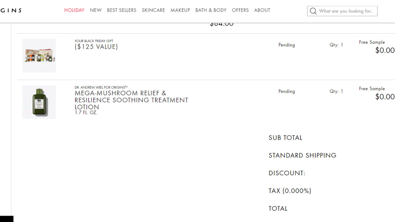Image resolution: width=395 pixels, height=222 pixels.
Task: Select the '1.7 FL. OZ.' size text
Action: [86, 113]
